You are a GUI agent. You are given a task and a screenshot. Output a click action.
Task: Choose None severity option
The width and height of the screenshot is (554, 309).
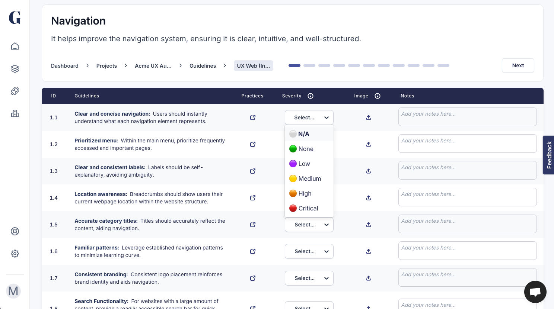[309, 149]
